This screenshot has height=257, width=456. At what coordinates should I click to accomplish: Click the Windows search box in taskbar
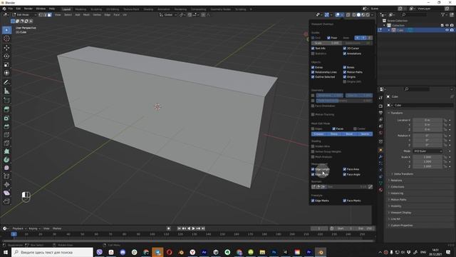52,252
